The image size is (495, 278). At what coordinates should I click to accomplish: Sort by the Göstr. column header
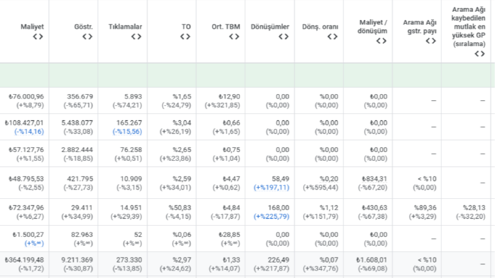point(84,27)
